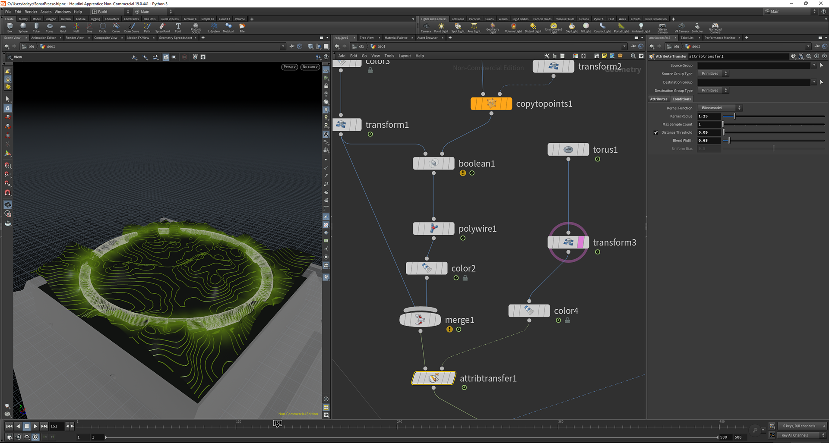Select the Font shelf tool
Viewport: 829px width, 443px height.
tap(178, 28)
